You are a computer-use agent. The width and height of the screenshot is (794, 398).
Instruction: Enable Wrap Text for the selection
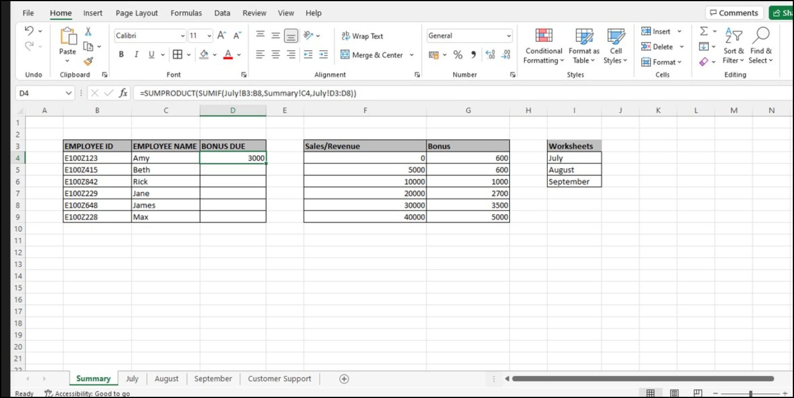(x=362, y=36)
